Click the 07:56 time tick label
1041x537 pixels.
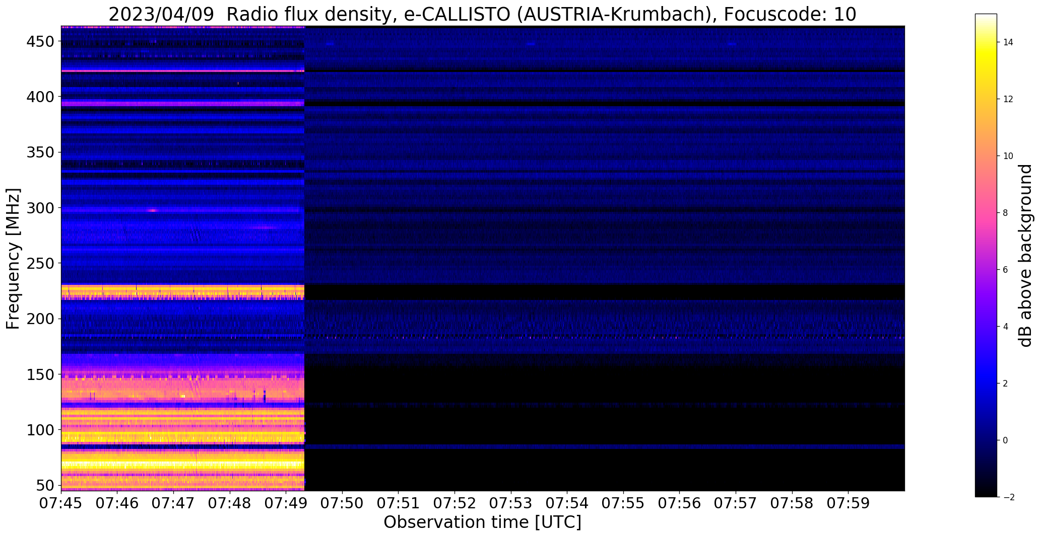(x=680, y=503)
